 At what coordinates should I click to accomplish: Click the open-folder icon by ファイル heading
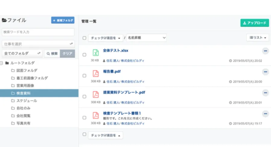tap(4, 20)
